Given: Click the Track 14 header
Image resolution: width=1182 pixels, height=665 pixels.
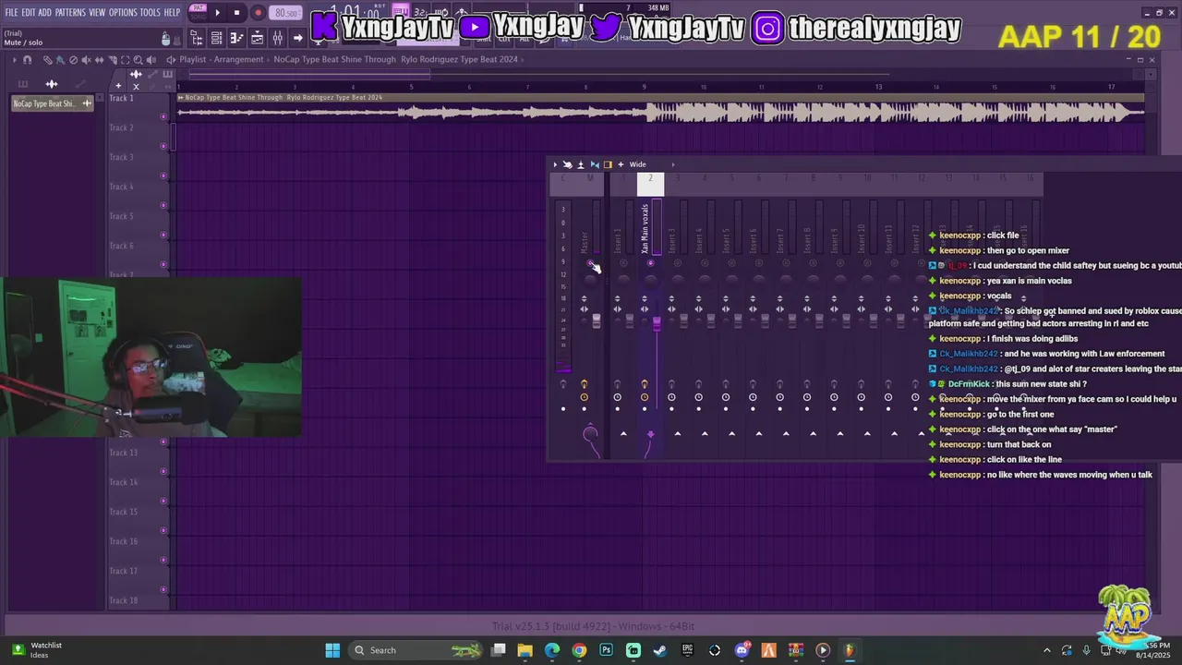Looking at the screenshot, I should [x=122, y=482].
